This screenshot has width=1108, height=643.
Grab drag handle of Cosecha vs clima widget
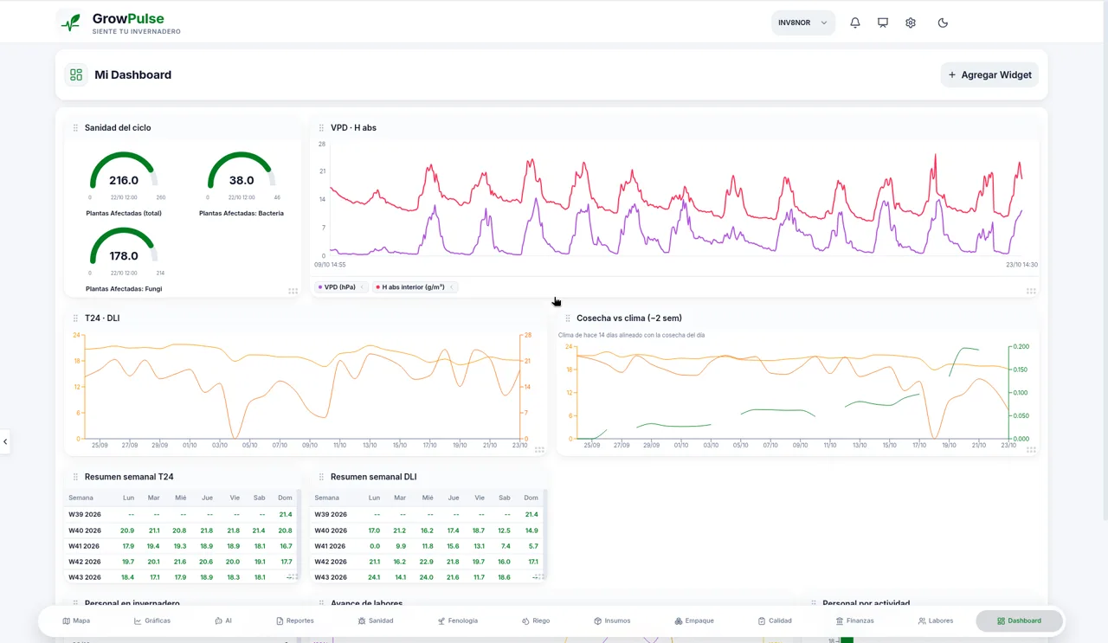(x=568, y=318)
